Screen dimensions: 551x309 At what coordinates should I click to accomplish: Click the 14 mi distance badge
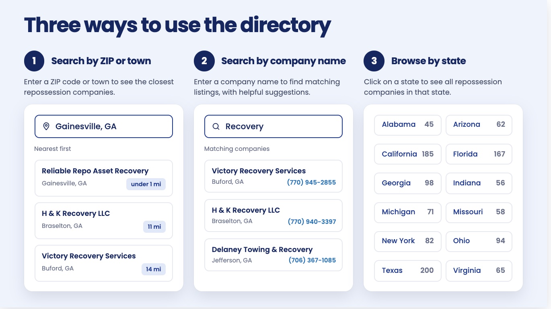click(154, 269)
